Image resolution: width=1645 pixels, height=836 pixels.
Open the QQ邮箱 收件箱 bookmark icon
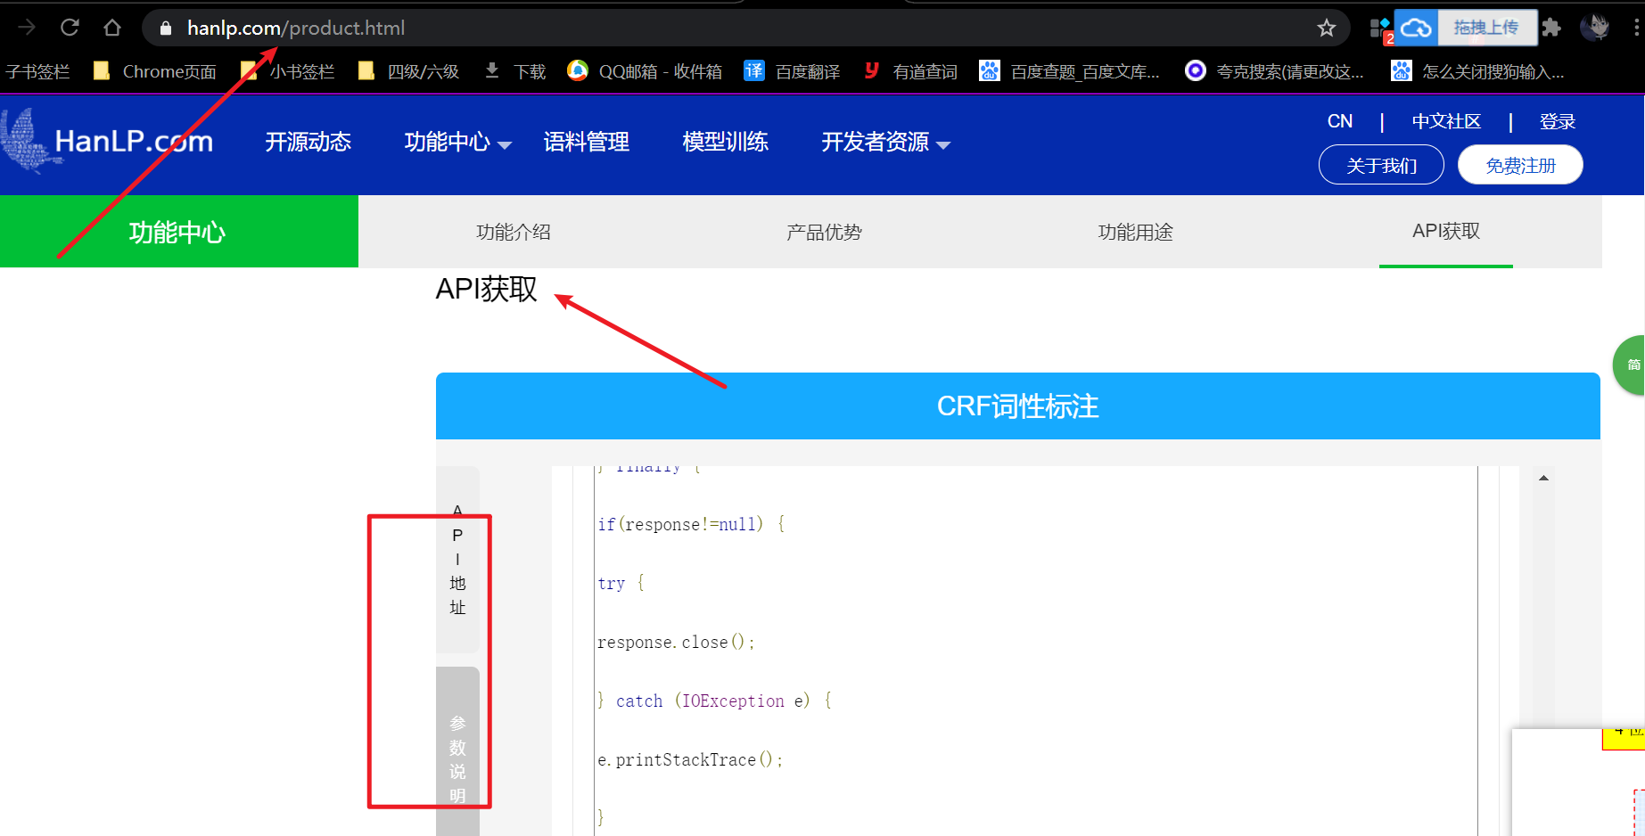[x=578, y=70]
